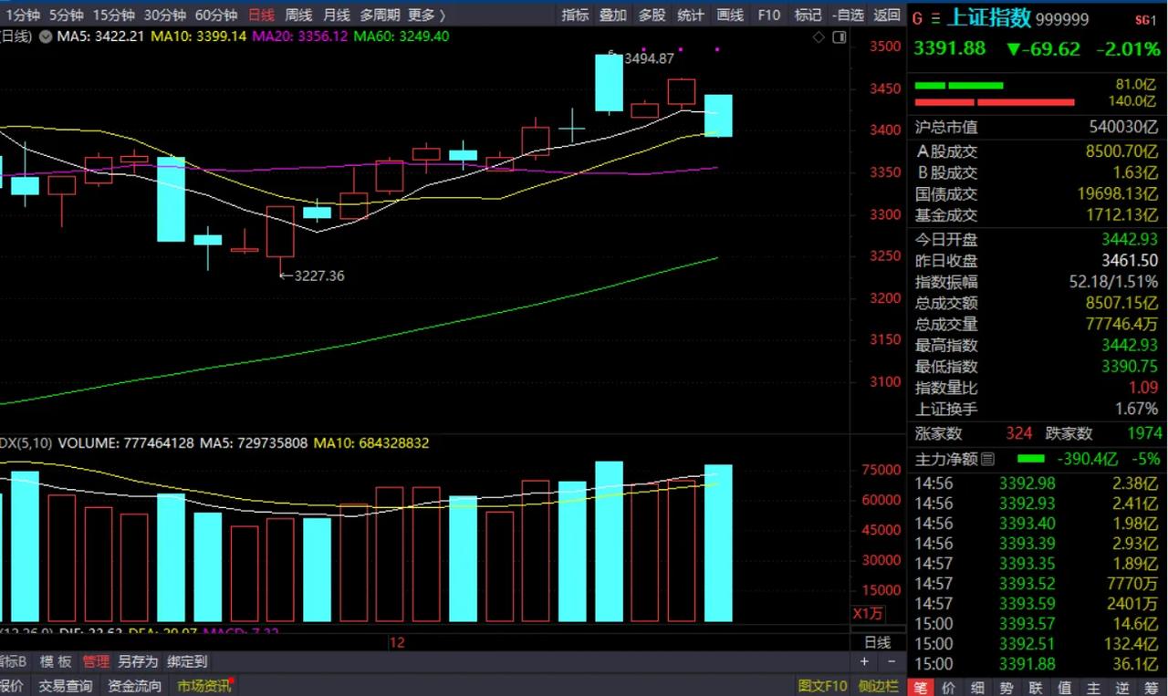Select the 主 main force tab
The image size is (1168, 696).
(x=1093, y=687)
